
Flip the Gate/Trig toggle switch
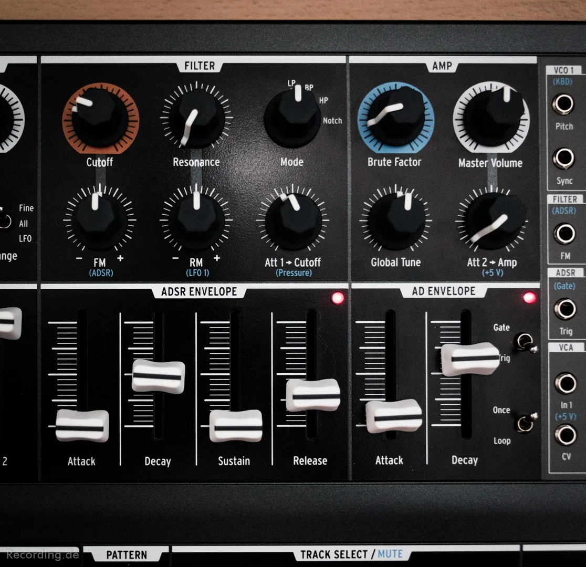(526, 342)
